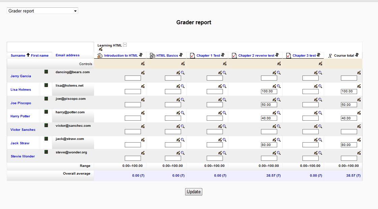Click the Range row label
The width and height of the screenshot is (378, 209).
tap(85, 166)
